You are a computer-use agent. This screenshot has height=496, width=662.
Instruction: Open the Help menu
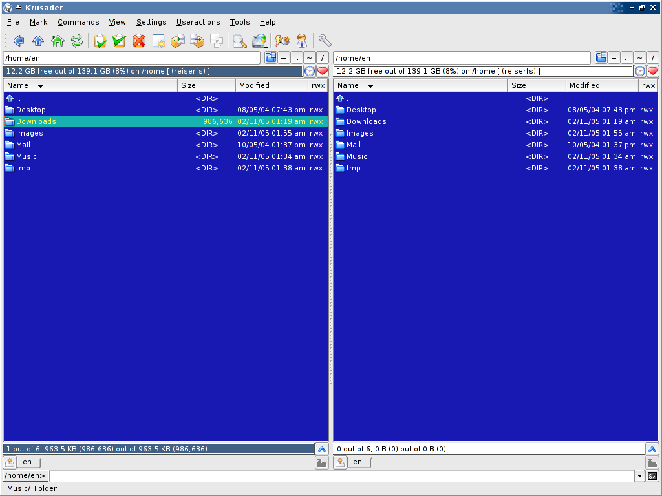(268, 23)
